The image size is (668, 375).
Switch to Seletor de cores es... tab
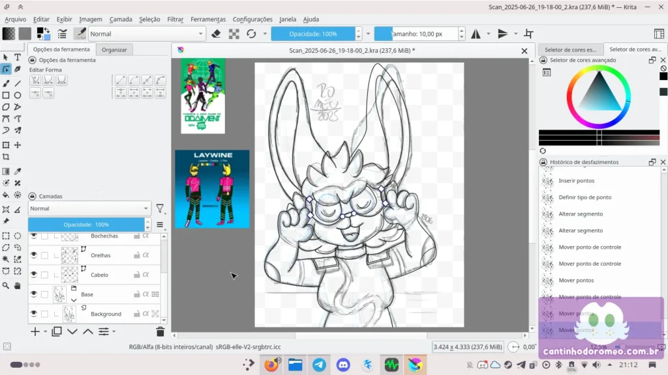pos(570,49)
